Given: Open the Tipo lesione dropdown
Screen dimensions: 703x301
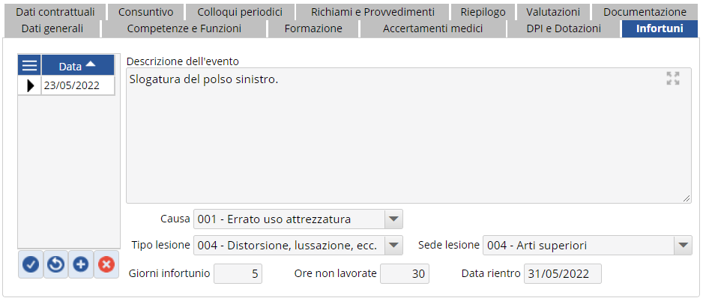Looking at the screenshot, I should click(393, 245).
